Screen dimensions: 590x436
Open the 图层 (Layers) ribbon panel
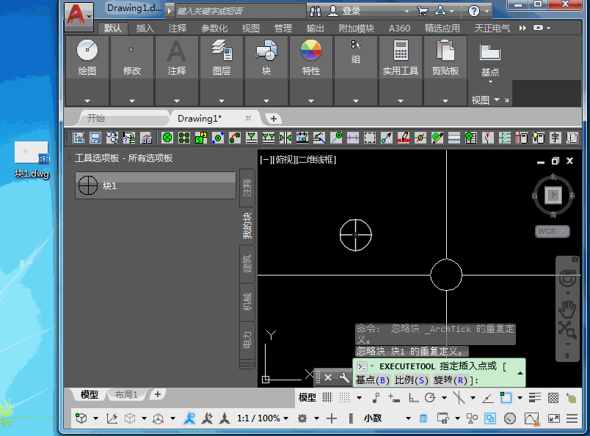coord(222,56)
